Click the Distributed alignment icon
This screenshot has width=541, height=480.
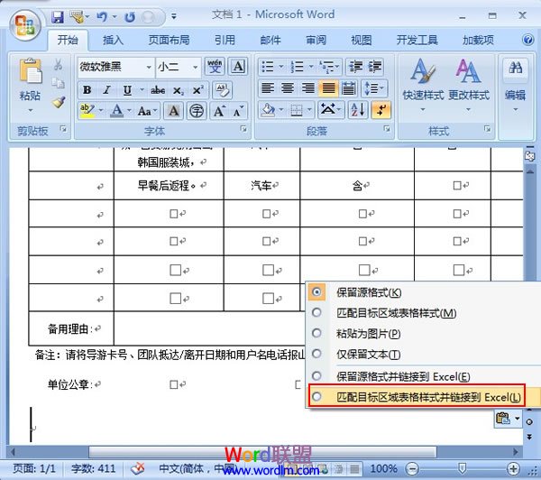click(349, 88)
